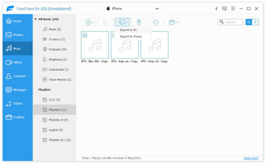The image size is (266, 164).
Task: Open the Voice Memos (2) category
Action: pos(55,80)
